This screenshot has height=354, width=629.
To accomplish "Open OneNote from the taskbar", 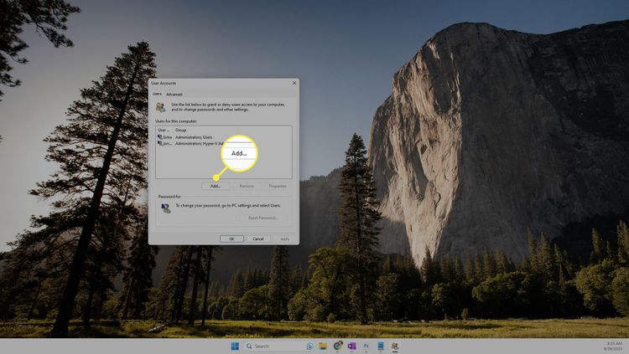I will coord(351,346).
